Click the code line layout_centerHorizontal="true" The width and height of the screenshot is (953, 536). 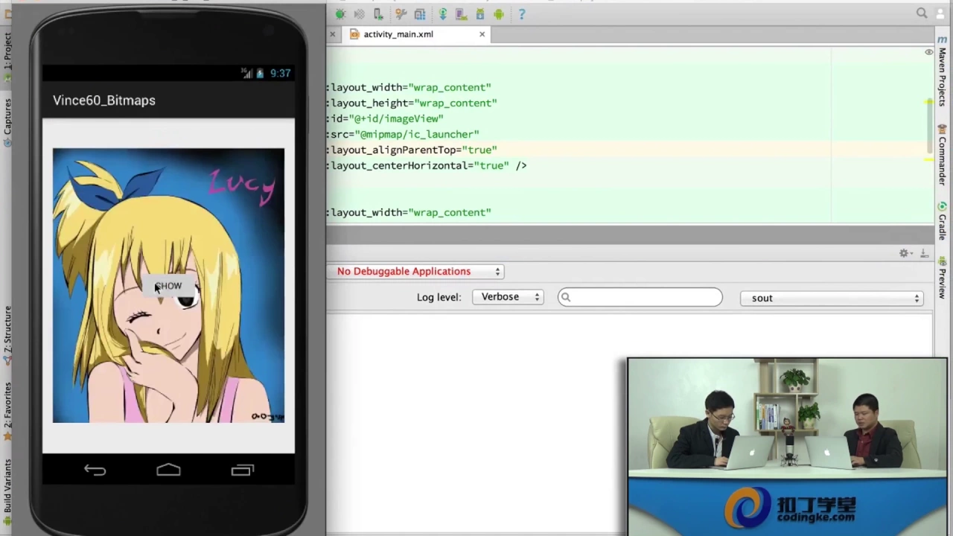pyautogui.click(x=427, y=165)
